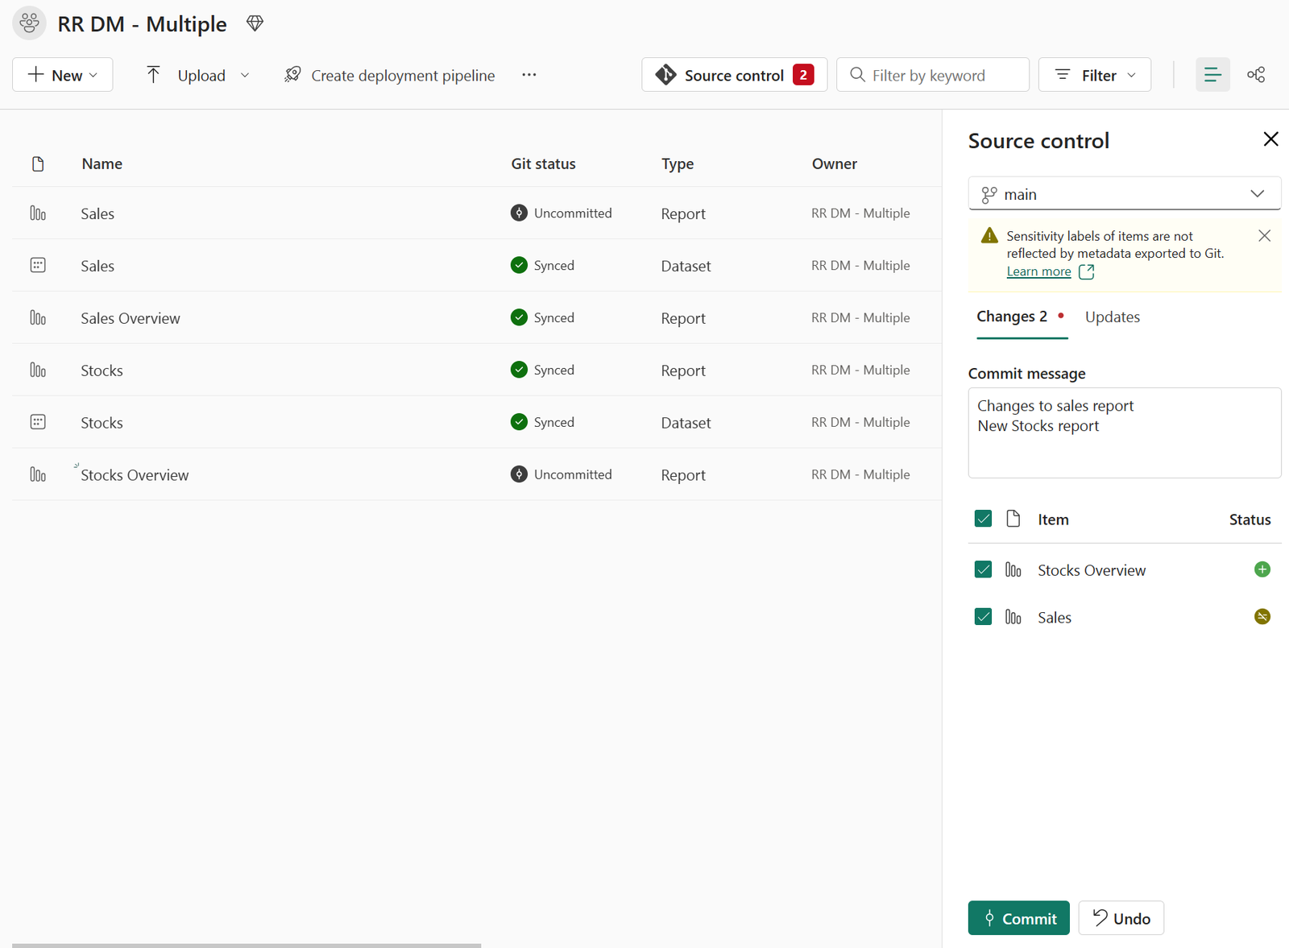Viewport: 1289px width, 948px height.
Task: Open Source control button in toolbar
Action: point(735,75)
